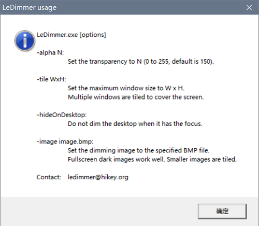Select the -alpha N: option label

coord(50,52)
